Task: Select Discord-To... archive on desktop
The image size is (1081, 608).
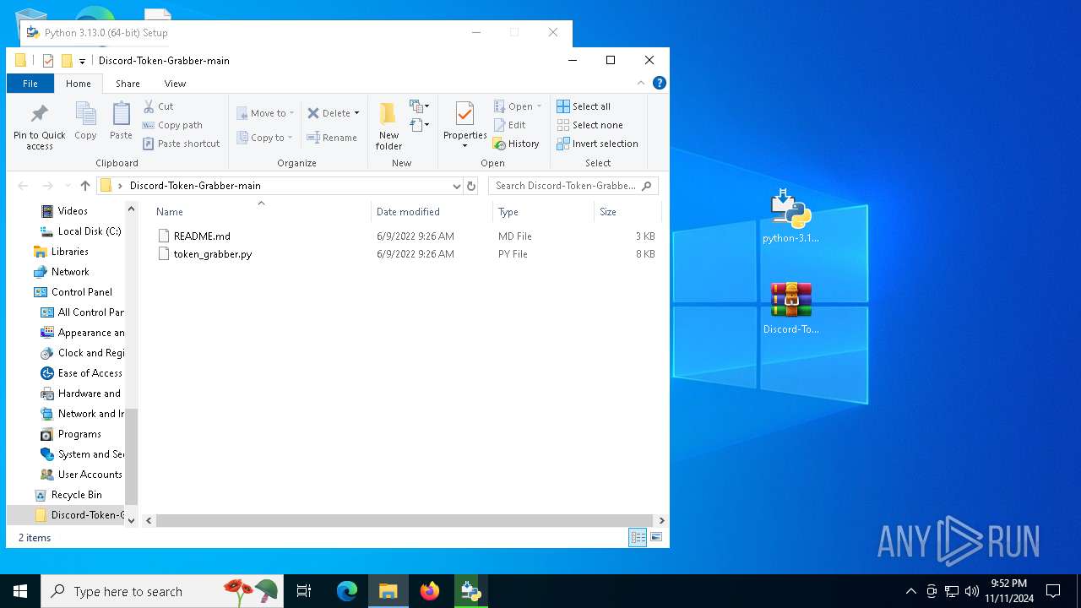Action: click(791, 309)
